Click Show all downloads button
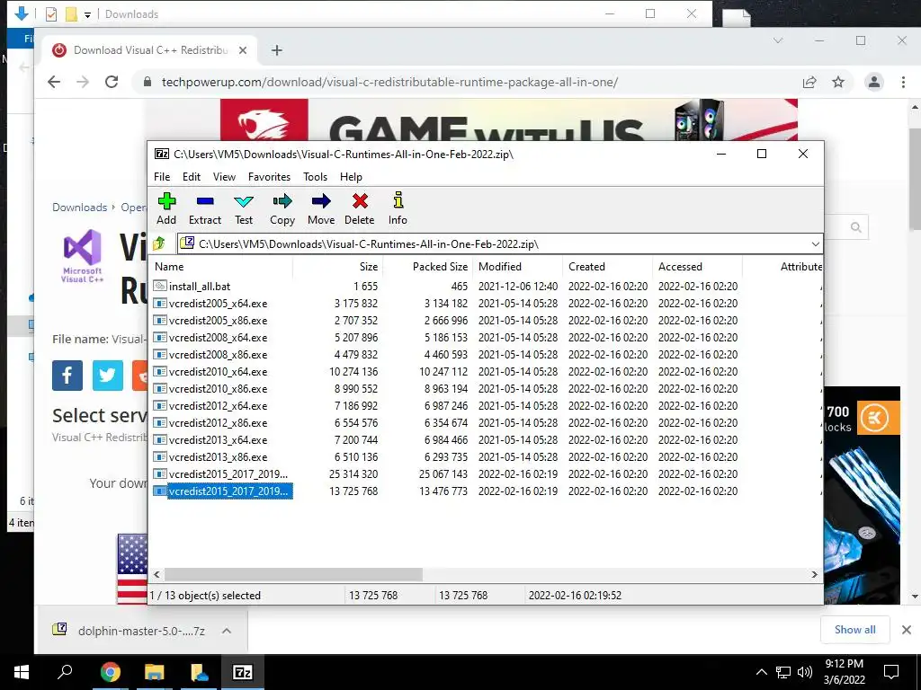 click(854, 630)
